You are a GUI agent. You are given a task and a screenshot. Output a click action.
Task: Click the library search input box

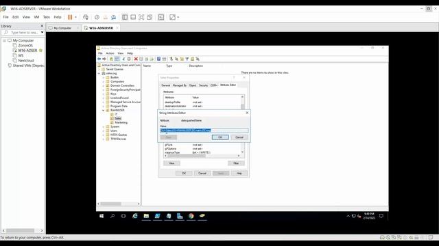coord(22,32)
